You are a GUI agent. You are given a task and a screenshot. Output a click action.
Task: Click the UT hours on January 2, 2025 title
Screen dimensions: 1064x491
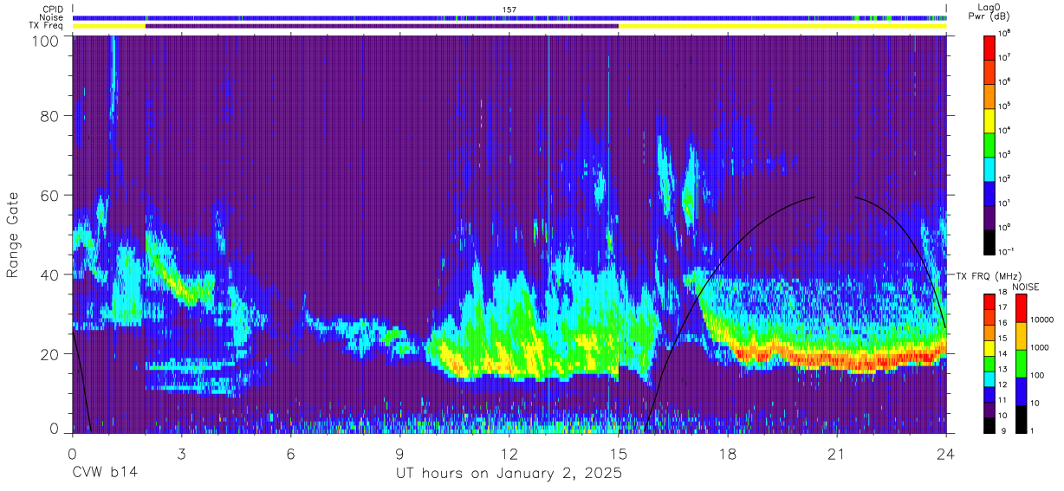point(509,475)
